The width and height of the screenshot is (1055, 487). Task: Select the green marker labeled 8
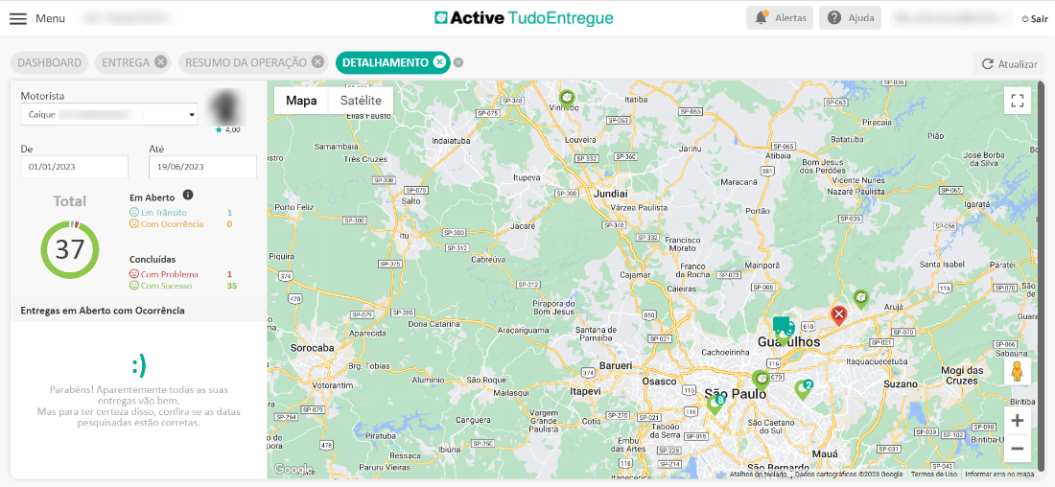[715, 403]
